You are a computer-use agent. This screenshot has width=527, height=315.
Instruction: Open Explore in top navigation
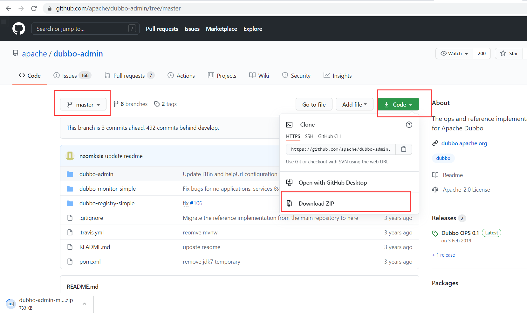pos(253,29)
